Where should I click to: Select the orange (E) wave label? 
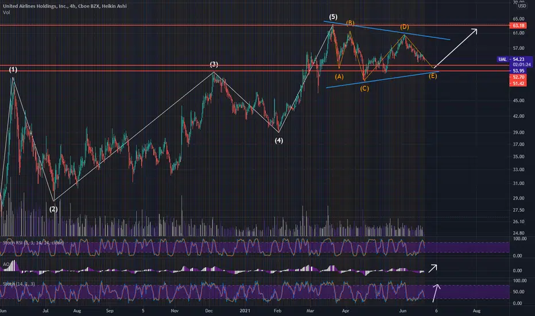[433, 76]
